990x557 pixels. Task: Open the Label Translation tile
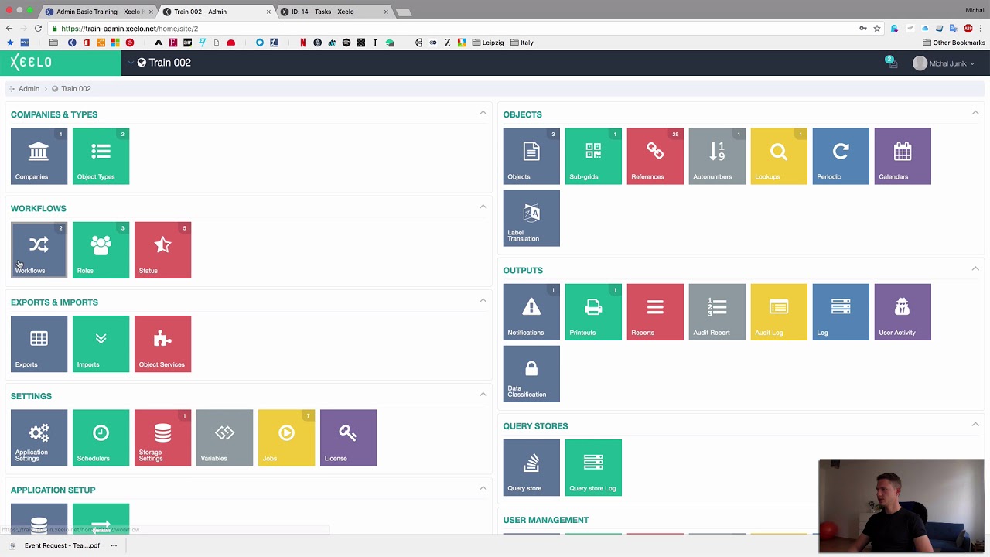coord(531,218)
